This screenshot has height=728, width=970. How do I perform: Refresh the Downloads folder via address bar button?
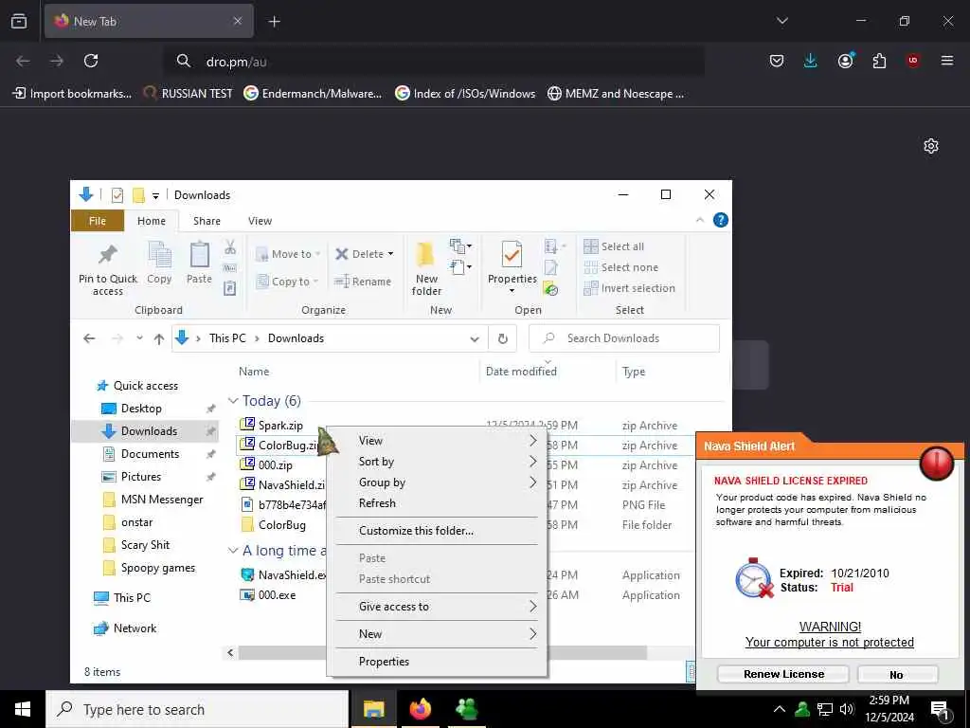point(503,338)
